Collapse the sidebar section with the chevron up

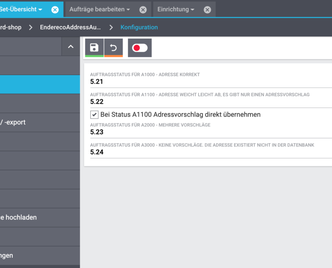click(71, 47)
